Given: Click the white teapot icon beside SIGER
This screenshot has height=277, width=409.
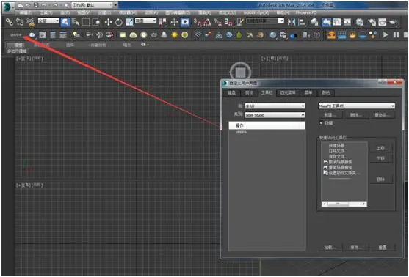Looking at the screenshot, I should coord(32,34).
